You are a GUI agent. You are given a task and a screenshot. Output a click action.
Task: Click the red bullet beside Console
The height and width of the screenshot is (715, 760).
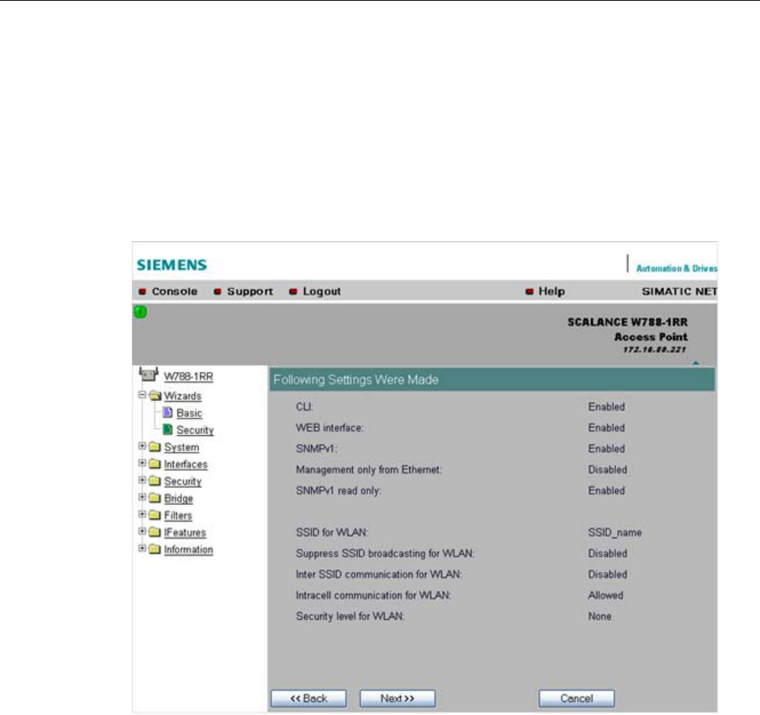coord(142,292)
